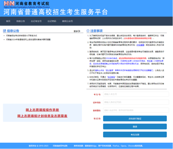This screenshot has height=149, width=173.
Task: Open the 网上志愿填报操作手册 link
Action: pyautogui.click(x=42, y=110)
